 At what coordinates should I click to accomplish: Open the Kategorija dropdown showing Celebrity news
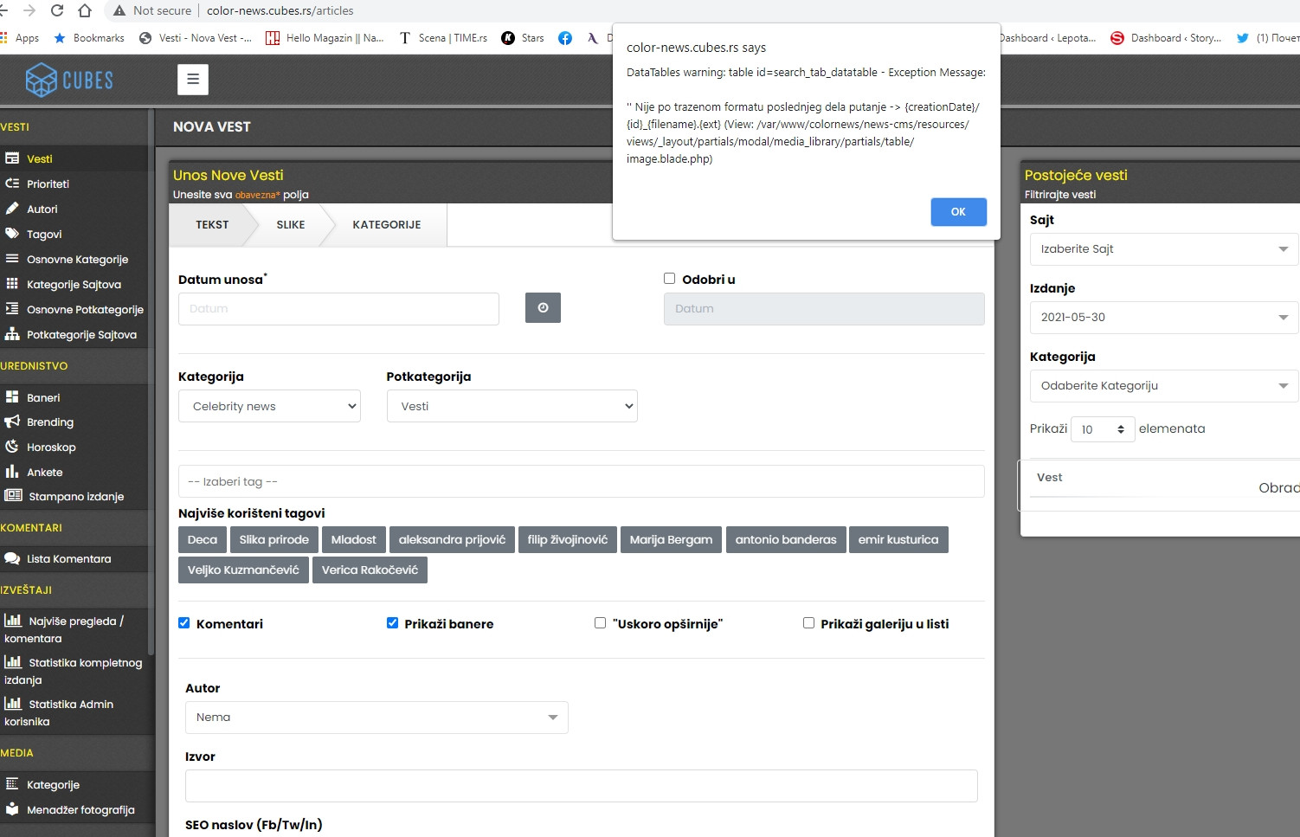pyautogui.click(x=269, y=406)
